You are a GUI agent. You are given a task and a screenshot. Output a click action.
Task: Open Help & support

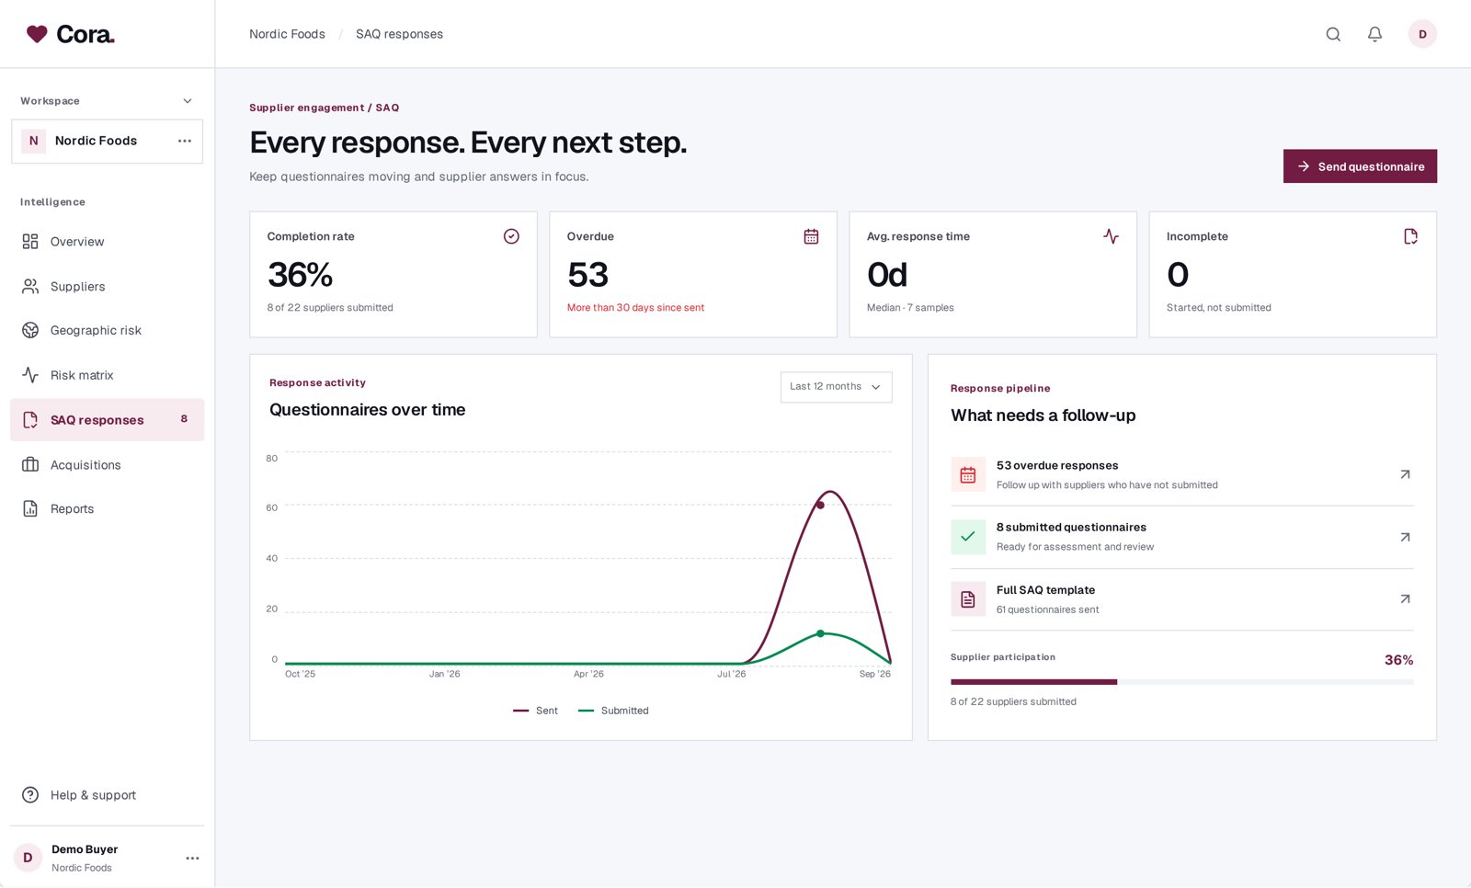pyautogui.click(x=107, y=795)
